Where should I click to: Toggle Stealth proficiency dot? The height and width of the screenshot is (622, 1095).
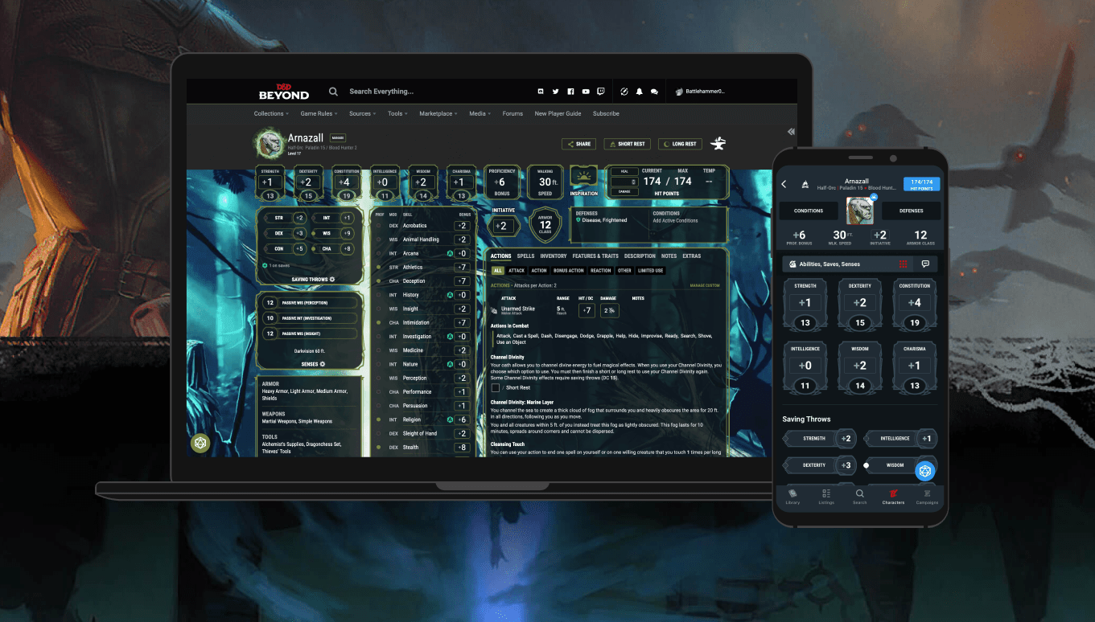point(379,448)
